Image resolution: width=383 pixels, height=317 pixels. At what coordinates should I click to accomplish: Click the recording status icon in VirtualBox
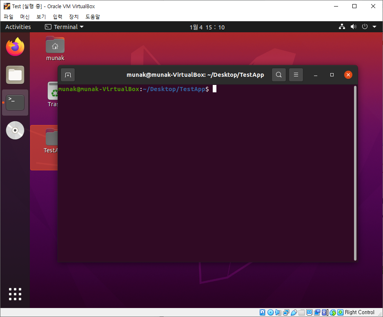[x=317, y=313]
